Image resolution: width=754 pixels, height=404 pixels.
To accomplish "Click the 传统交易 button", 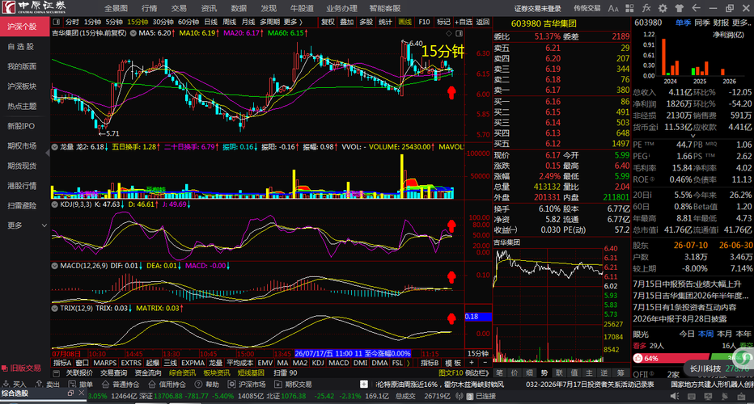I will (x=587, y=8).
